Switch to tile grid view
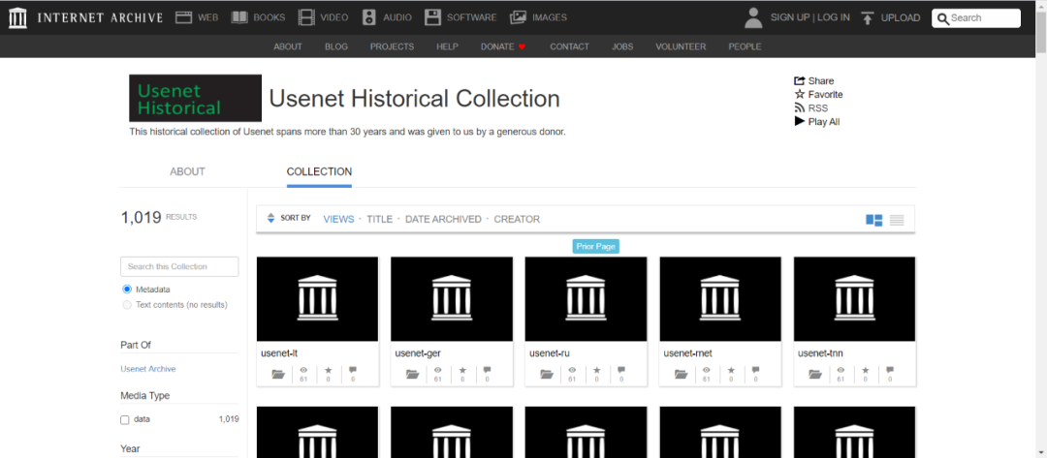 (873, 220)
